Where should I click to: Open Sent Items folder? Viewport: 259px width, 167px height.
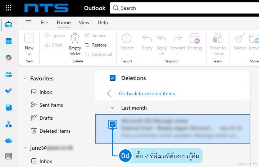point(47,105)
